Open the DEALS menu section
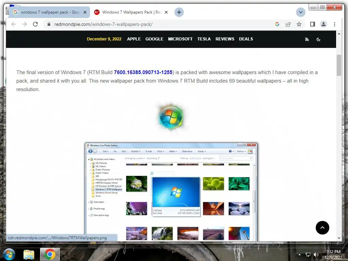 pos(246,39)
